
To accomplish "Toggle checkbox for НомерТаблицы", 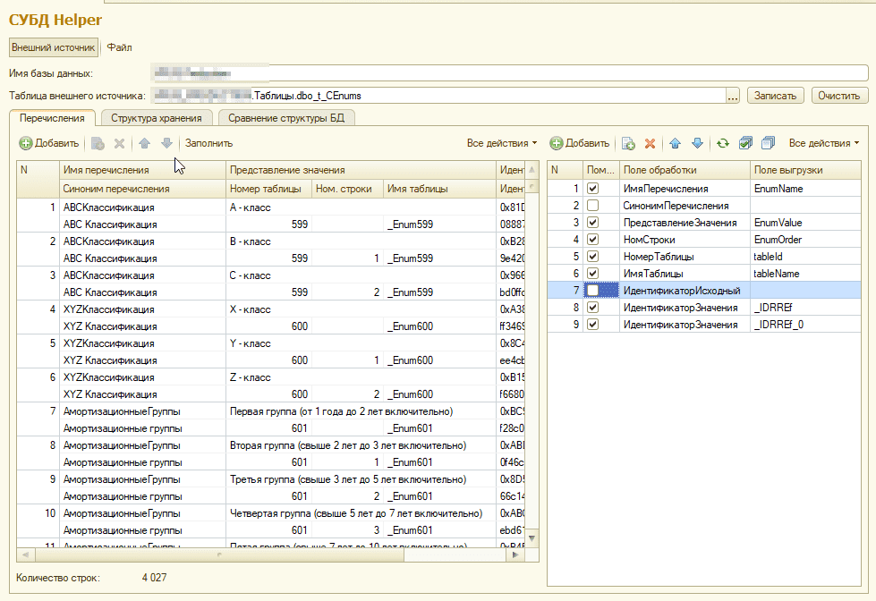I will click(x=592, y=257).
